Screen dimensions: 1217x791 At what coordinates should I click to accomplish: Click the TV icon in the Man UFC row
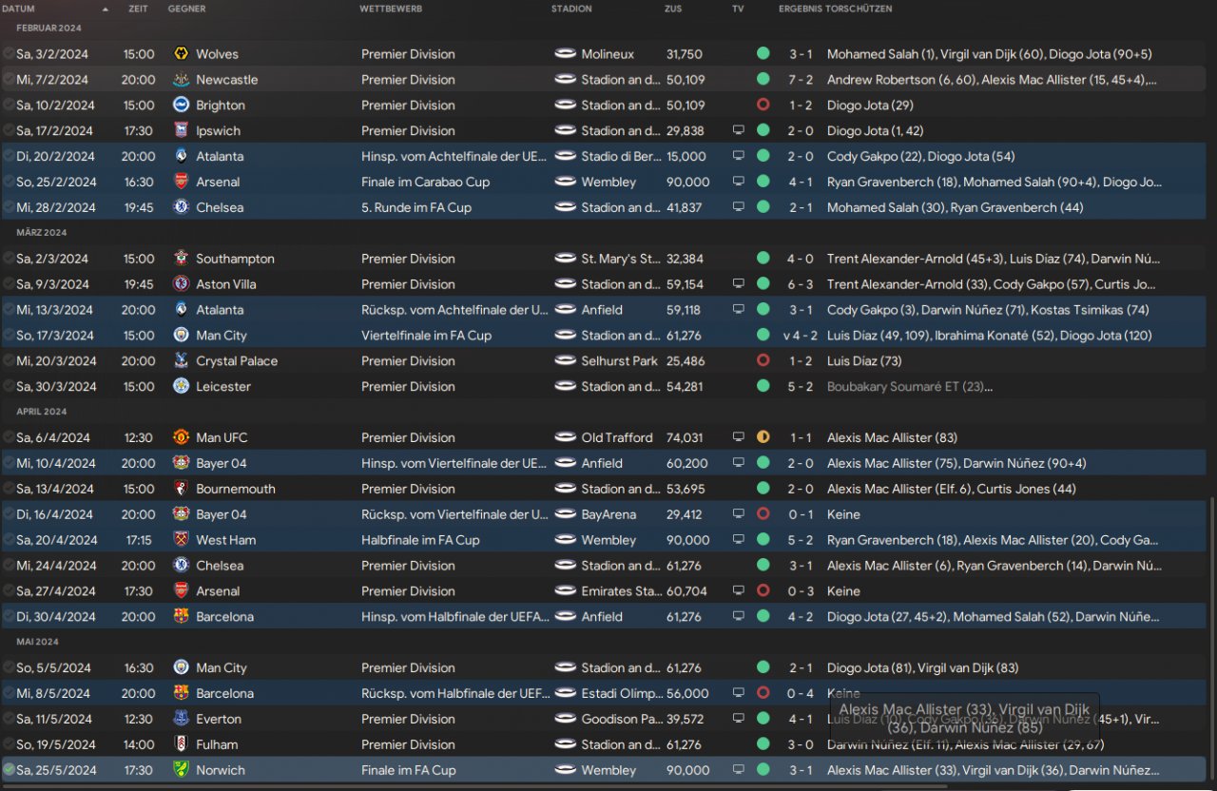point(739,438)
